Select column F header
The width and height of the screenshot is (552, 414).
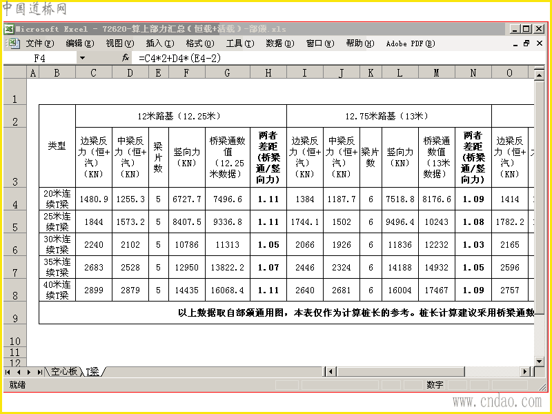186,73
